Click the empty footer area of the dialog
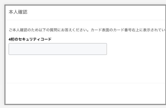This screenshot has height=108, width=166. (x=85, y=94)
